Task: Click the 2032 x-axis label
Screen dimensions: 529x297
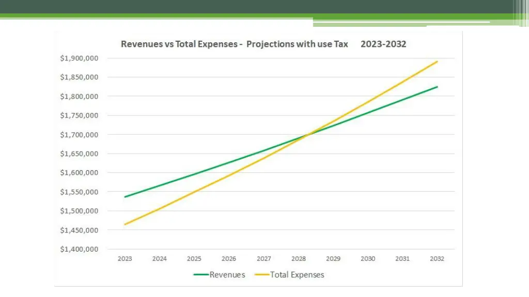Action: pos(437,259)
